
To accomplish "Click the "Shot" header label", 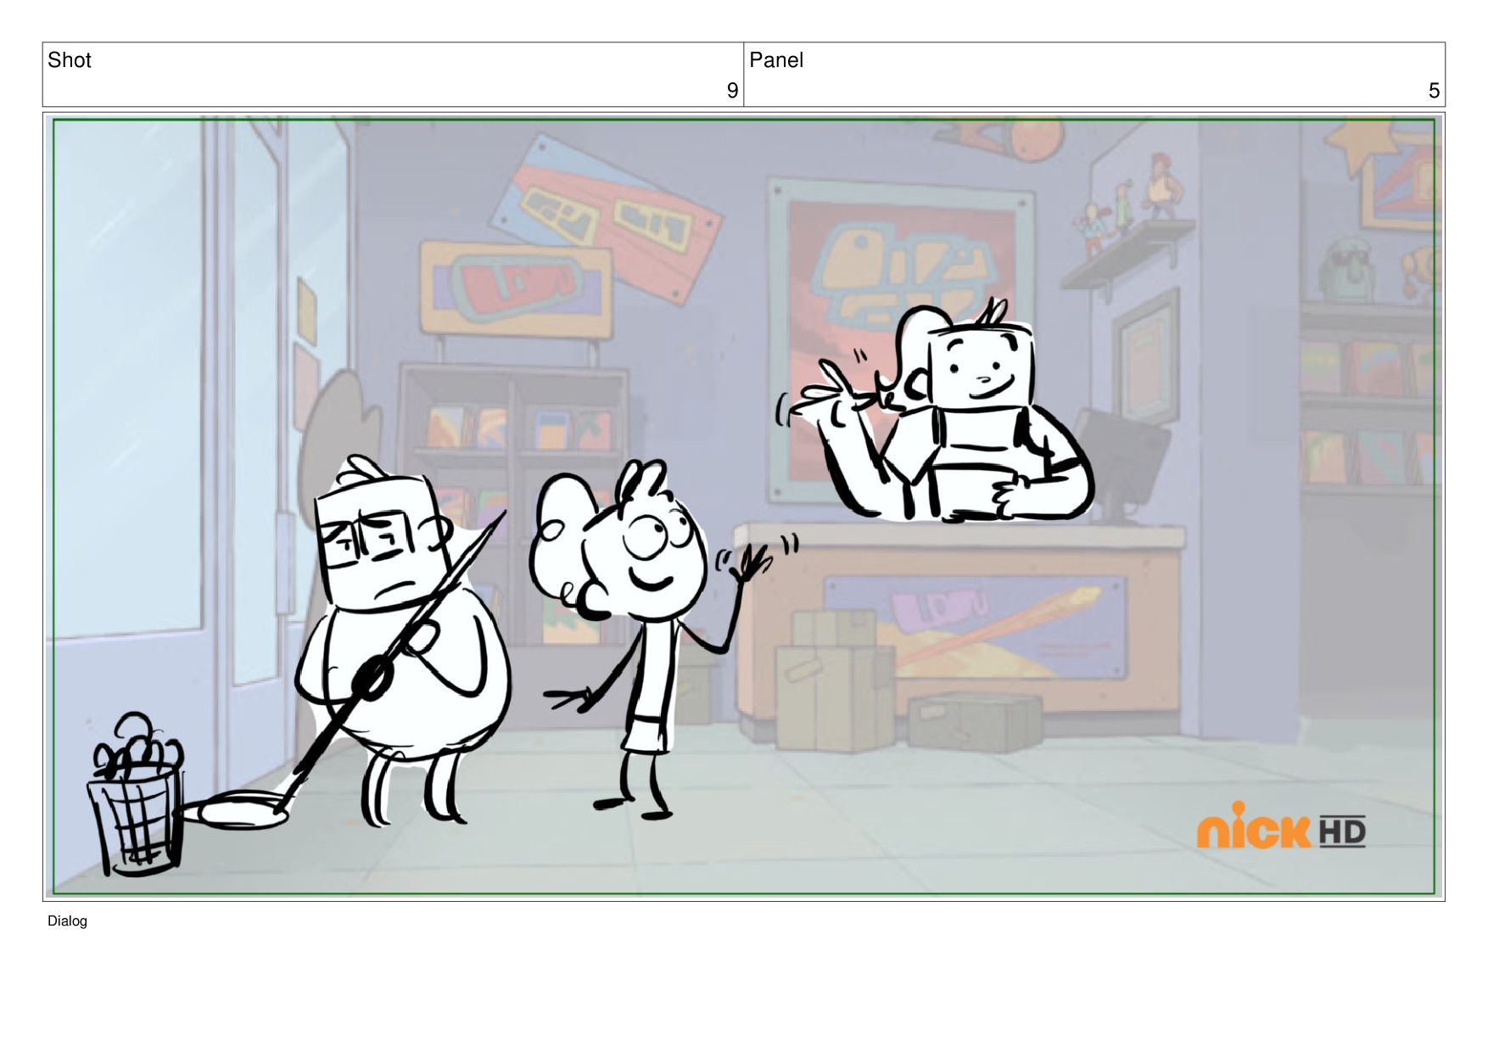I will pos(70,60).
